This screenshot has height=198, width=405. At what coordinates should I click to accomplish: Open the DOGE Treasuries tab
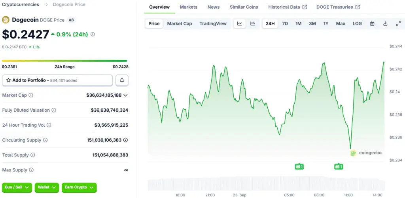pos(338,7)
